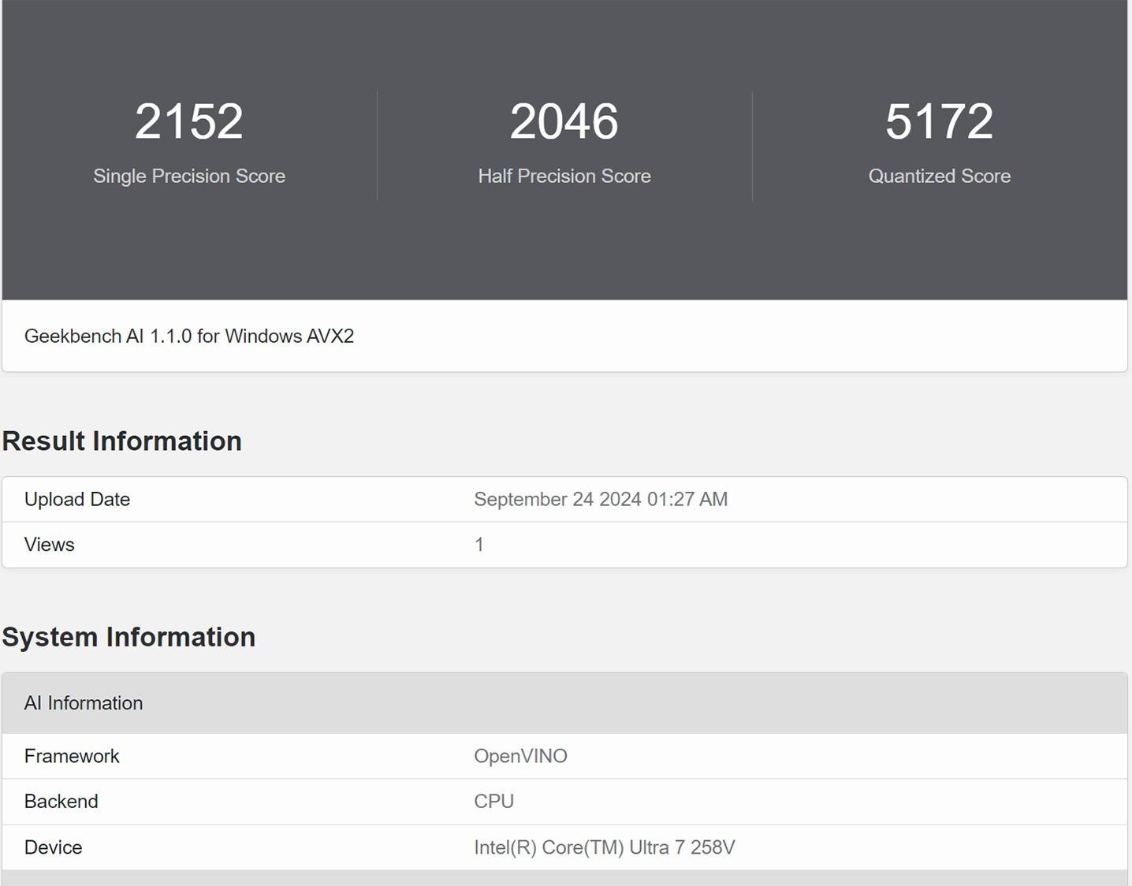
Task: Click the AI Information table header
Action: coord(84,703)
